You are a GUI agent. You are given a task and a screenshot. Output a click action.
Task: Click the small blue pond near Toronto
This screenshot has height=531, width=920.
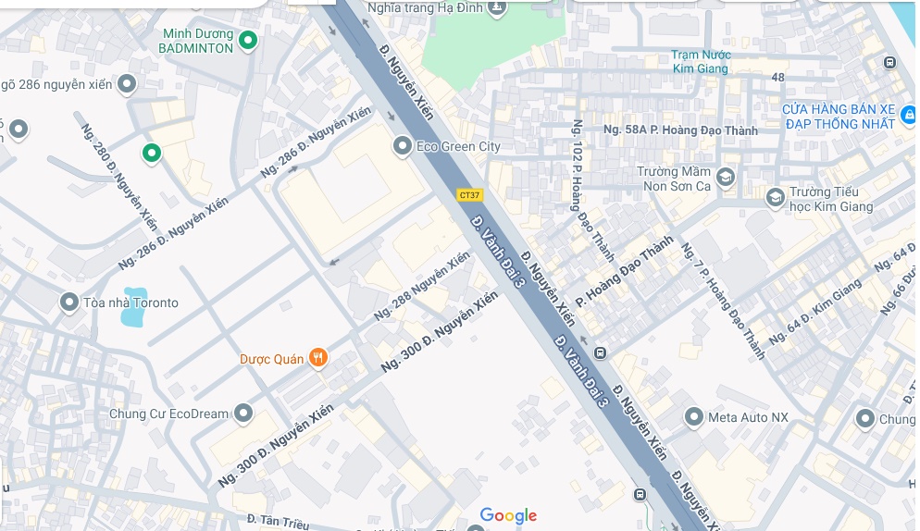tap(133, 306)
